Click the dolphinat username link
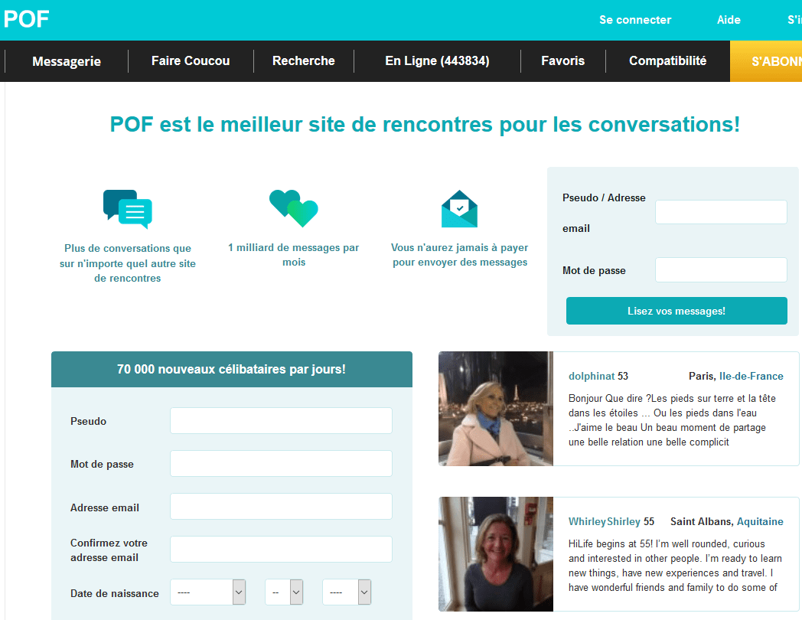The height and width of the screenshot is (620, 802). click(x=592, y=376)
